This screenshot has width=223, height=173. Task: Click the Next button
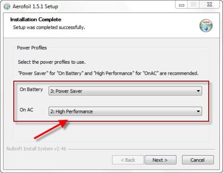161,160
